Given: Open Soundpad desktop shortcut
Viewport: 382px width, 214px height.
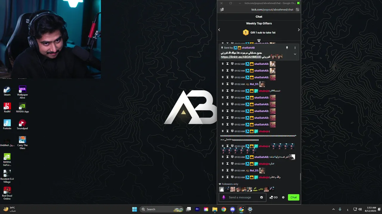Looking at the screenshot, I should tap(22, 125).
